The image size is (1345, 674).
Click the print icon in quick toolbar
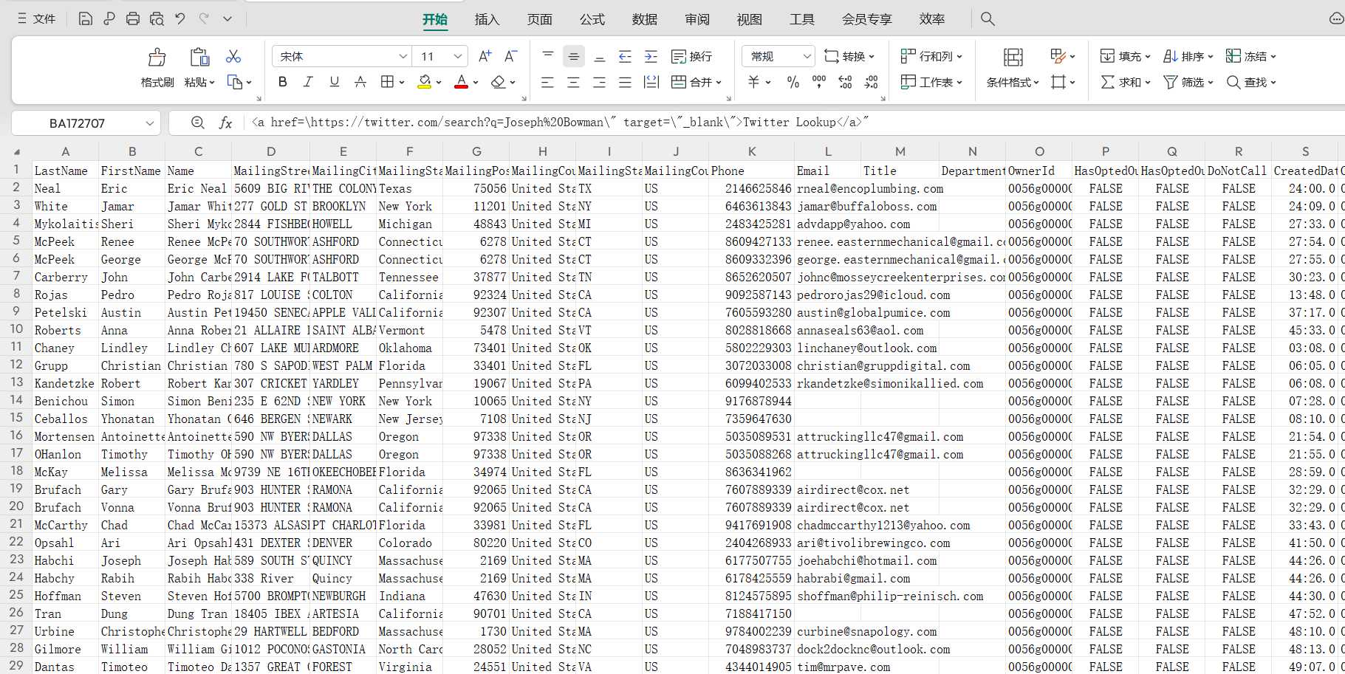[x=133, y=18]
